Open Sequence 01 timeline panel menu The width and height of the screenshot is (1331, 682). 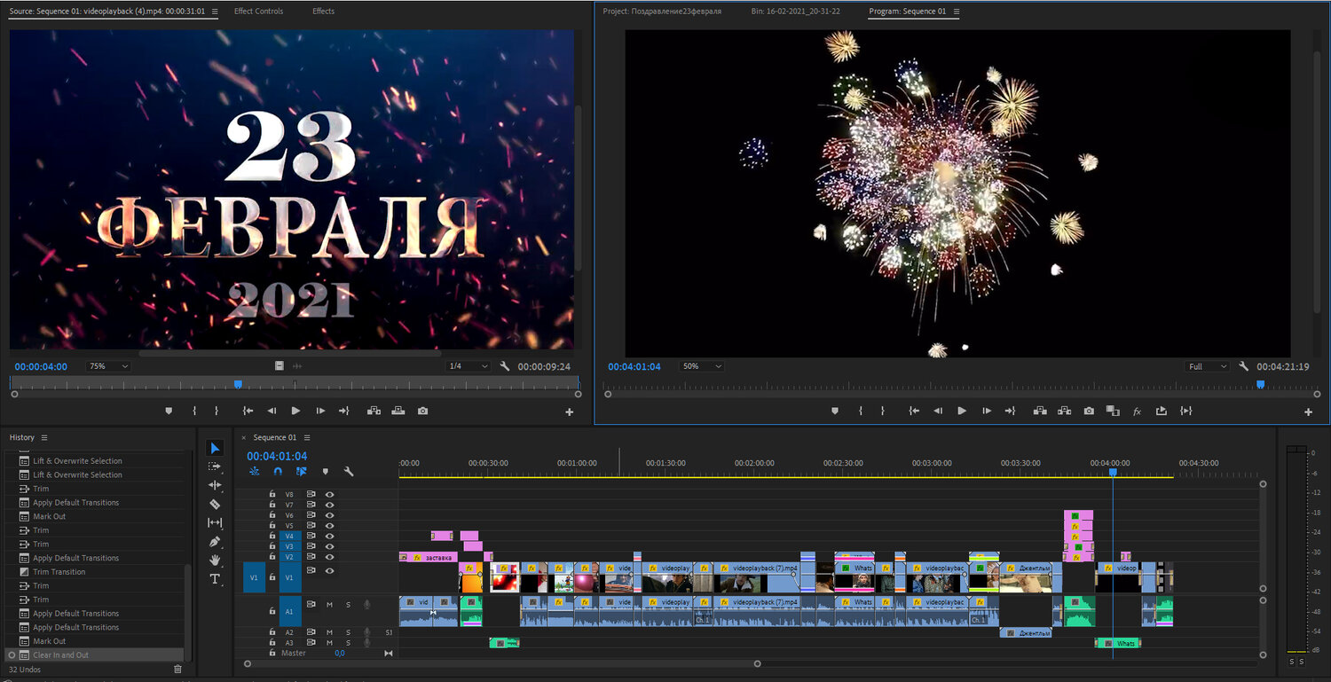(307, 437)
